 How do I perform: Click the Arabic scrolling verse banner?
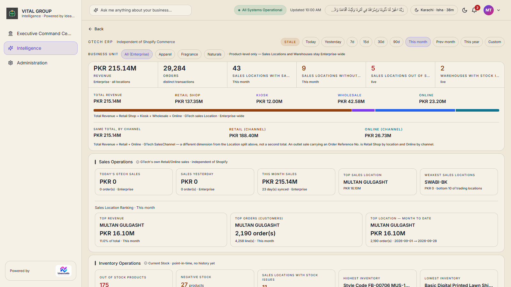366,10
